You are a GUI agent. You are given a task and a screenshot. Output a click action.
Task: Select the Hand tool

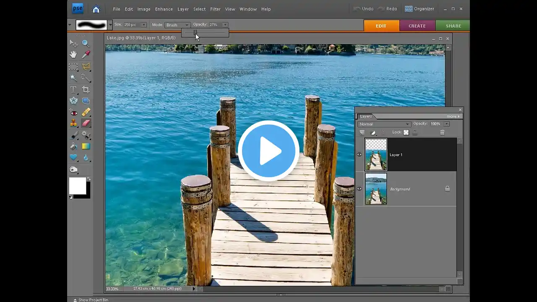[x=73, y=55]
